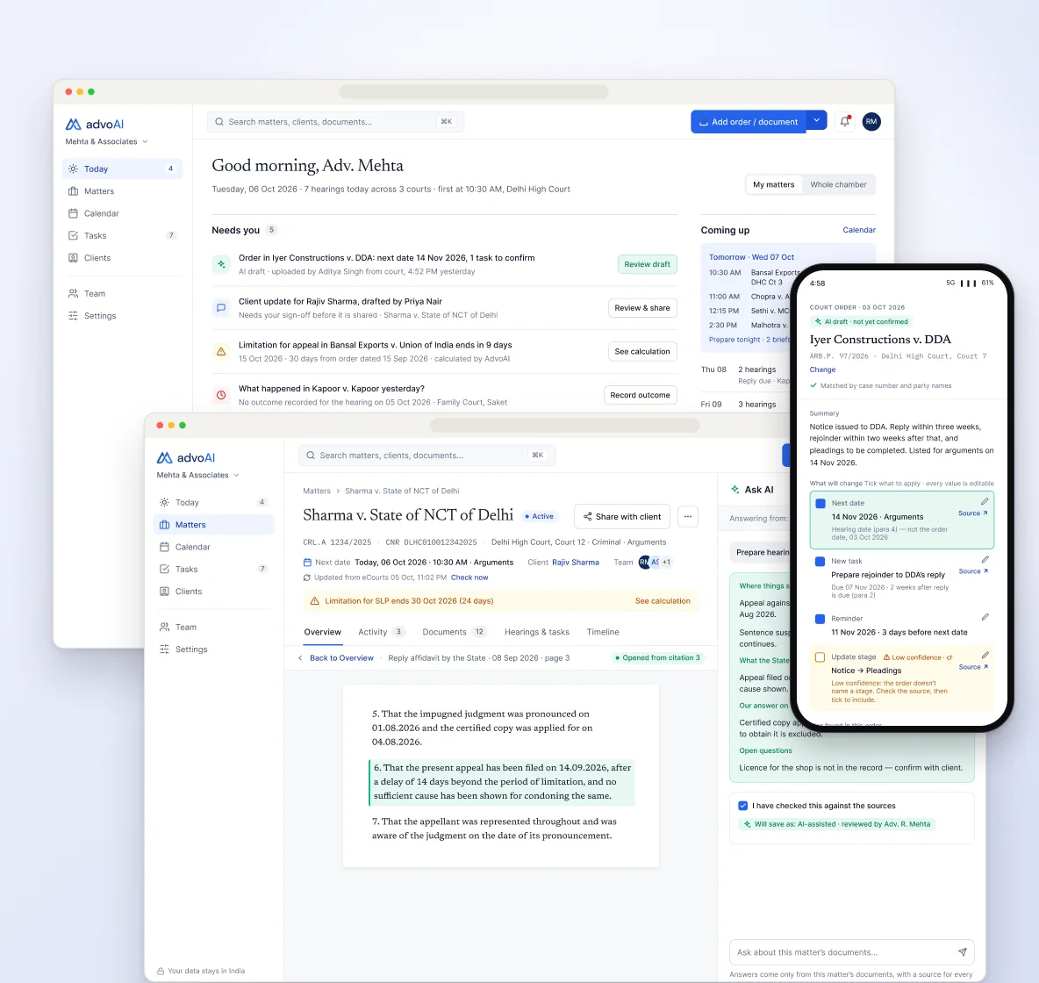Open Settings in front window sidebar
Viewport: 1039px width, 983px height.
213,649
